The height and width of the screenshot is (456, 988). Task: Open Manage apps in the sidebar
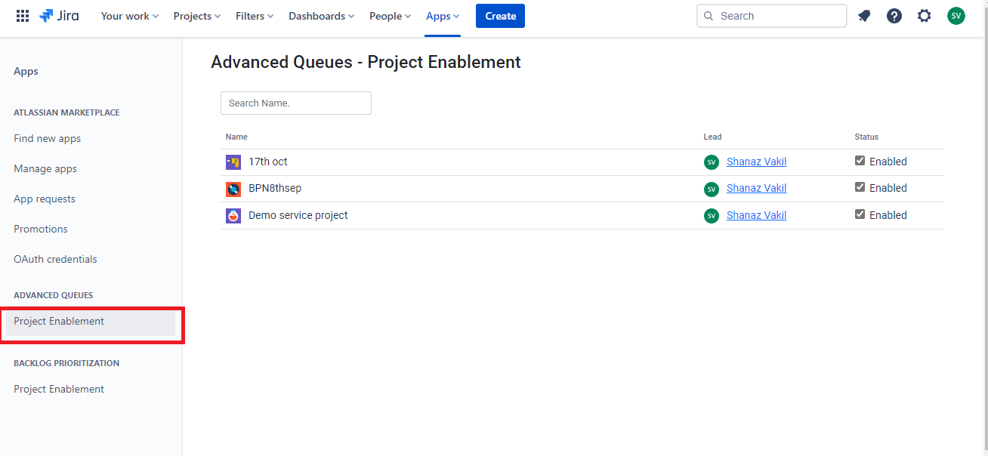click(45, 169)
